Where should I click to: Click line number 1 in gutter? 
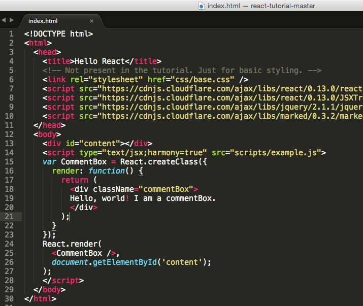(11, 34)
